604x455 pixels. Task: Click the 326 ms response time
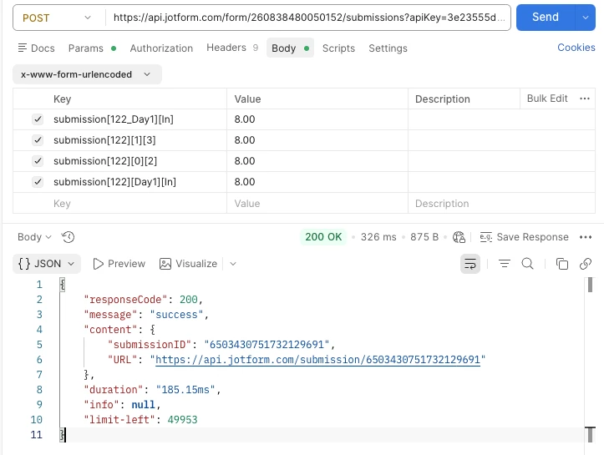coord(378,237)
